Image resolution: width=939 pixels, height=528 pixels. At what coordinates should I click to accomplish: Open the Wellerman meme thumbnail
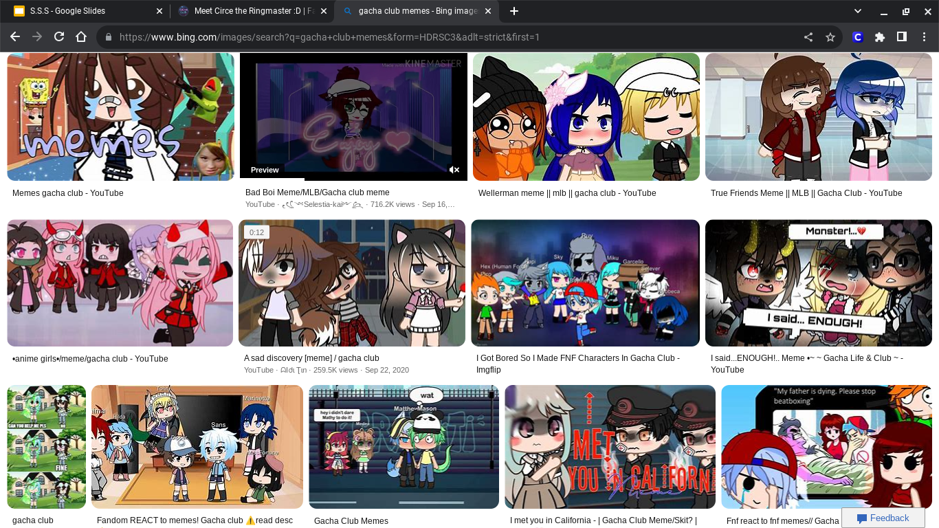[x=586, y=117]
